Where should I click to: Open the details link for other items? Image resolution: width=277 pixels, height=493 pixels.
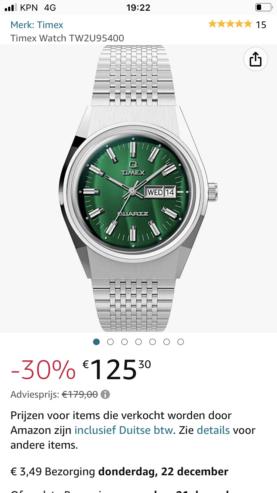tap(213, 430)
